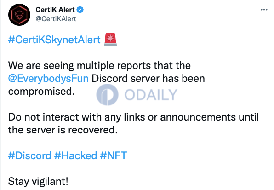Open the #CertiKSkynetAlert hashtag
The image size is (274, 190).
(54, 40)
